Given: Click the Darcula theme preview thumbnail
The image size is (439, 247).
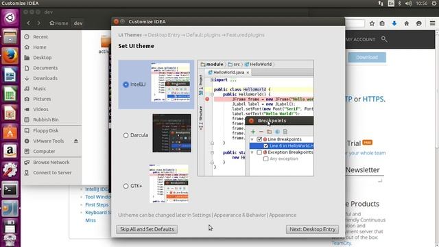Looking at the screenshot, I should click(x=171, y=133).
